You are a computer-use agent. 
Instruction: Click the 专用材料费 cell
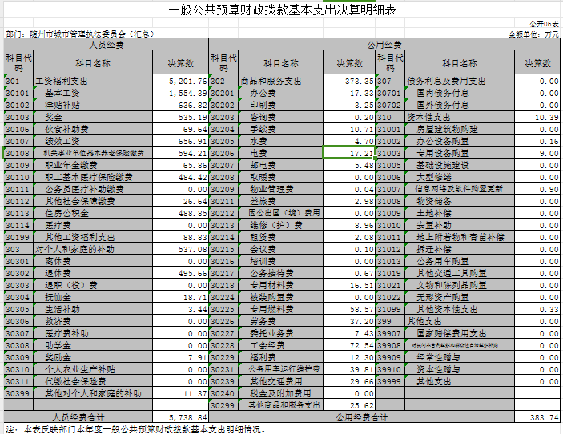pyautogui.click(x=281, y=285)
